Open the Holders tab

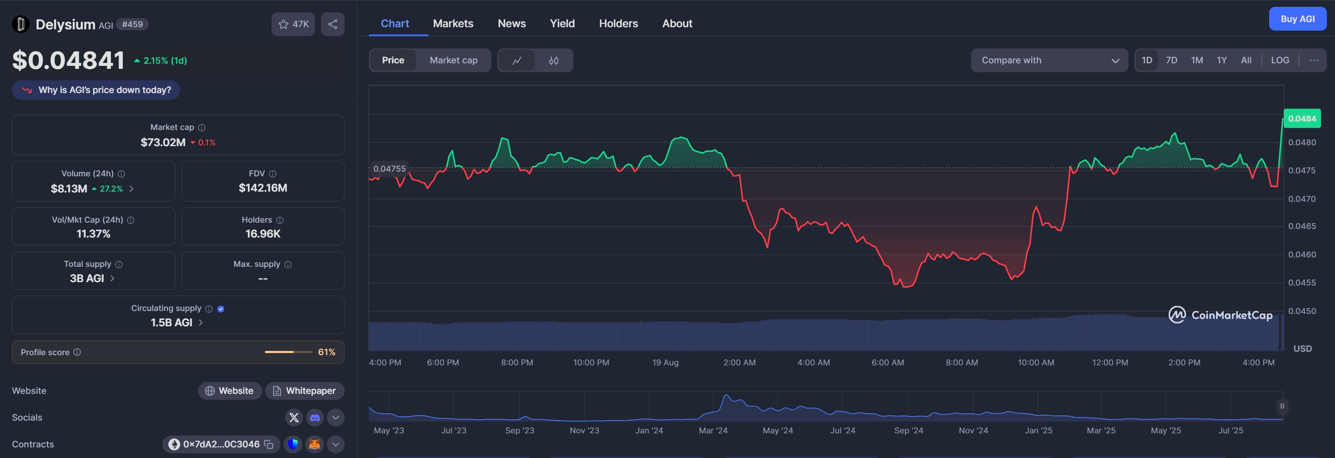(x=618, y=24)
